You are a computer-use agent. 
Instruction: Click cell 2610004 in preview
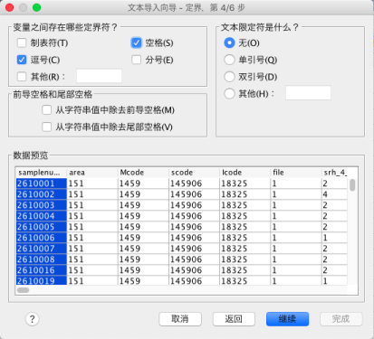pyautogui.click(x=42, y=216)
